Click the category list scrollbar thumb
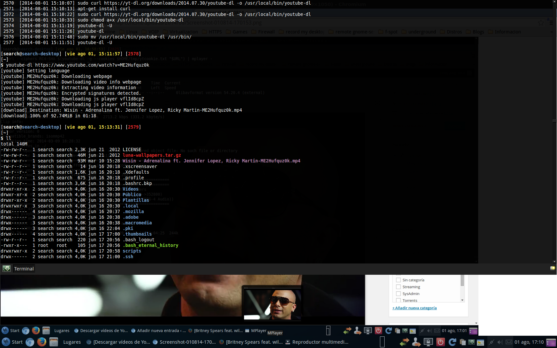557x348 pixels. pos(462,280)
